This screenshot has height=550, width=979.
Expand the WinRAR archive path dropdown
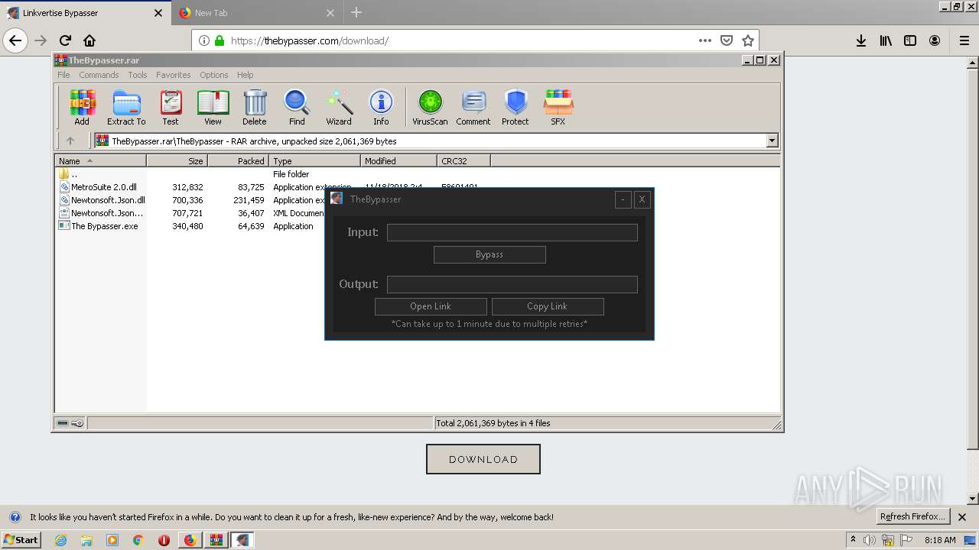(772, 141)
